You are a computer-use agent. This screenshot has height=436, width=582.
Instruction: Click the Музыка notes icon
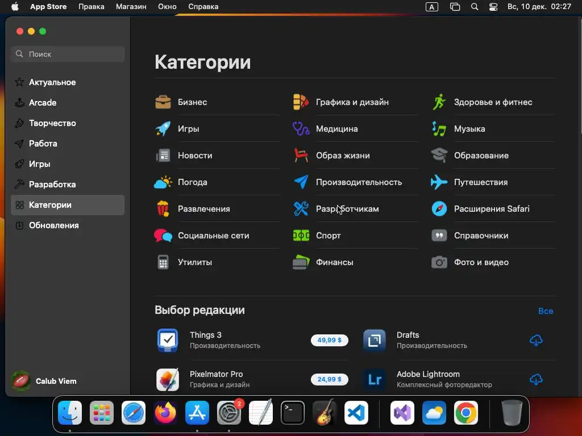tap(439, 129)
